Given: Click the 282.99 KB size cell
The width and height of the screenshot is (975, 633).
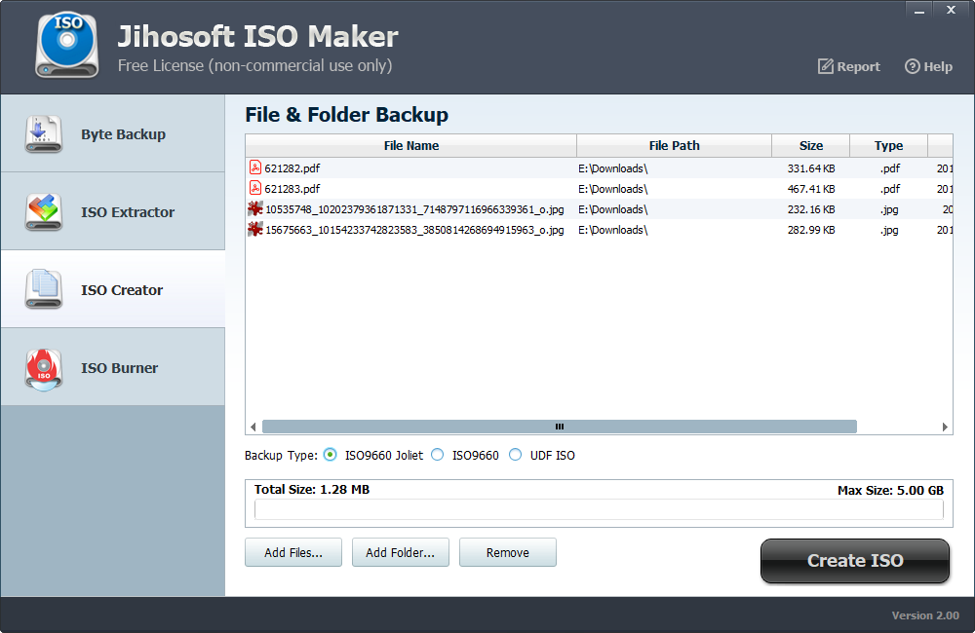Looking at the screenshot, I should click(811, 230).
